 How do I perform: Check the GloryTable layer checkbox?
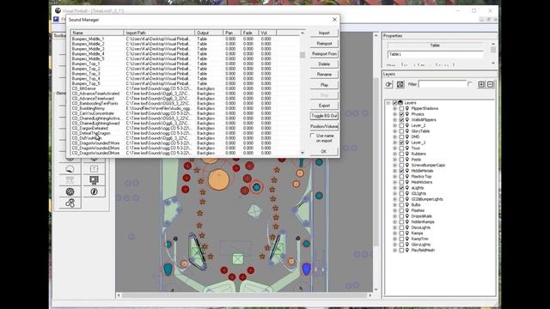pos(401,131)
